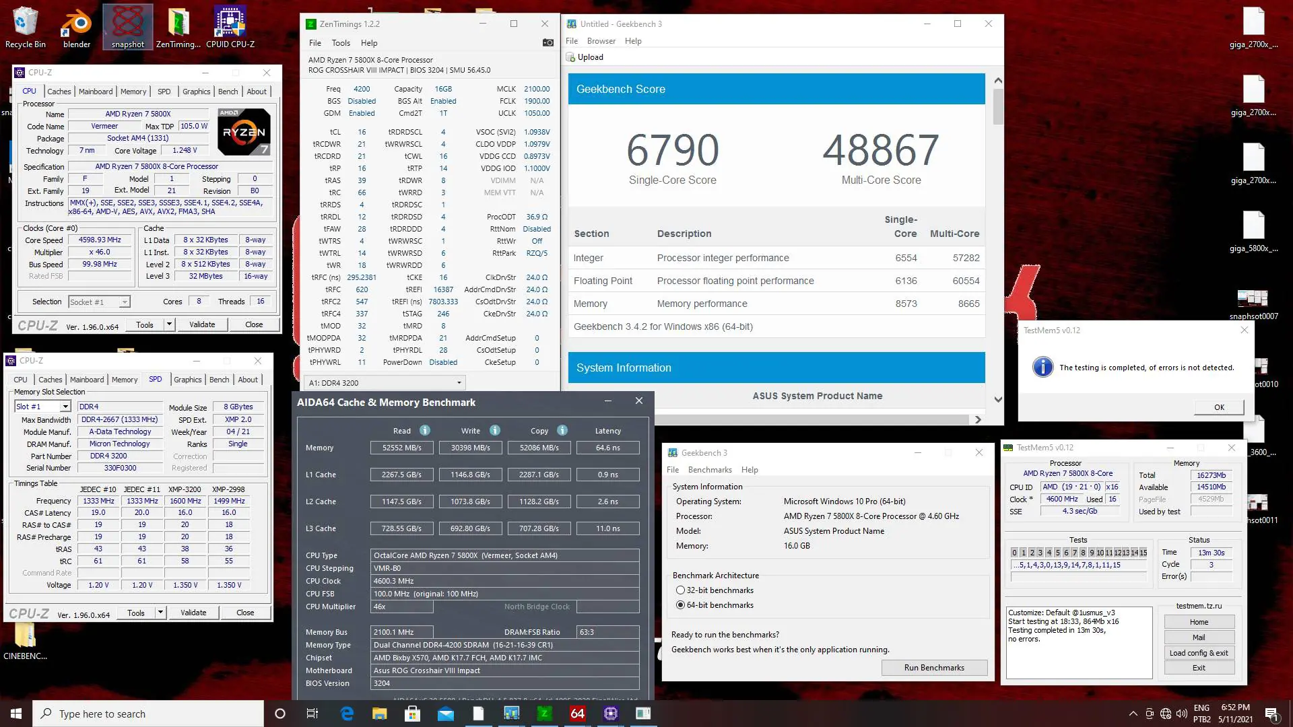Click the Geekbench results vertical scrollbar

(x=998, y=107)
